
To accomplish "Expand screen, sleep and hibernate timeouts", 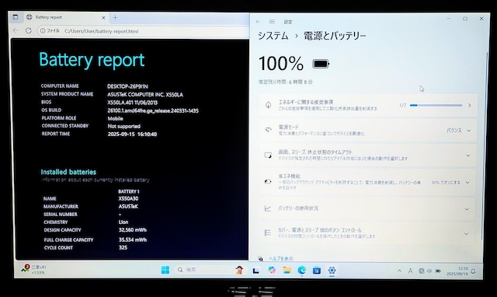I will (x=367, y=155).
